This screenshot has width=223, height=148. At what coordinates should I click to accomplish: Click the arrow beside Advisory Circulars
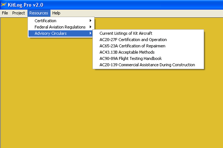[x=90, y=33]
